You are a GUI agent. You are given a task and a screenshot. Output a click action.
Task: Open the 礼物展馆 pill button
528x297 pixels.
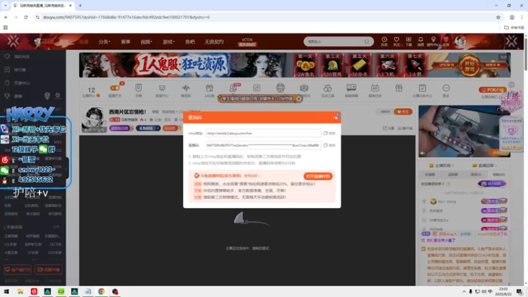click(x=148, y=128)
